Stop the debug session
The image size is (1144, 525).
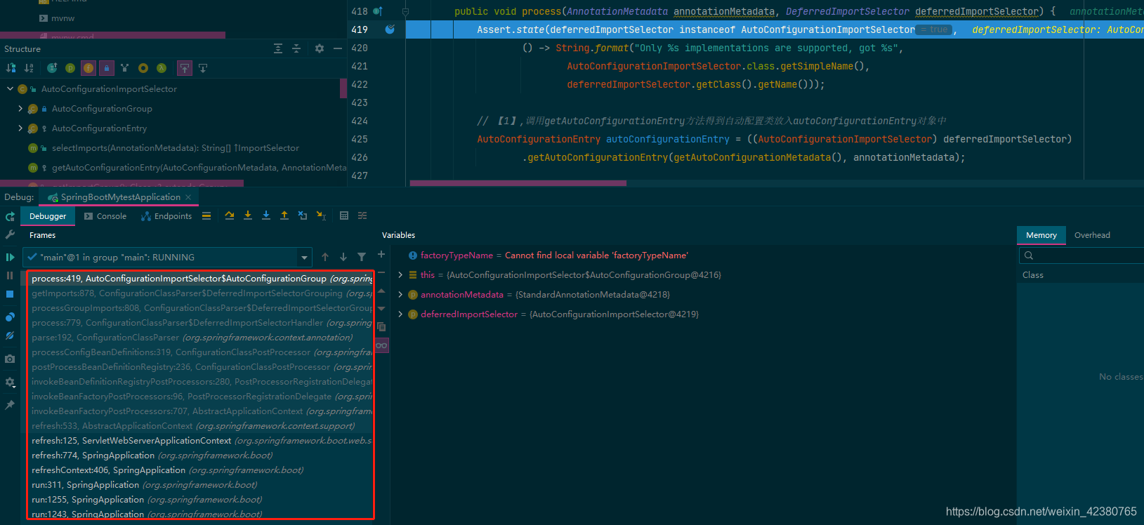(10, 294)
